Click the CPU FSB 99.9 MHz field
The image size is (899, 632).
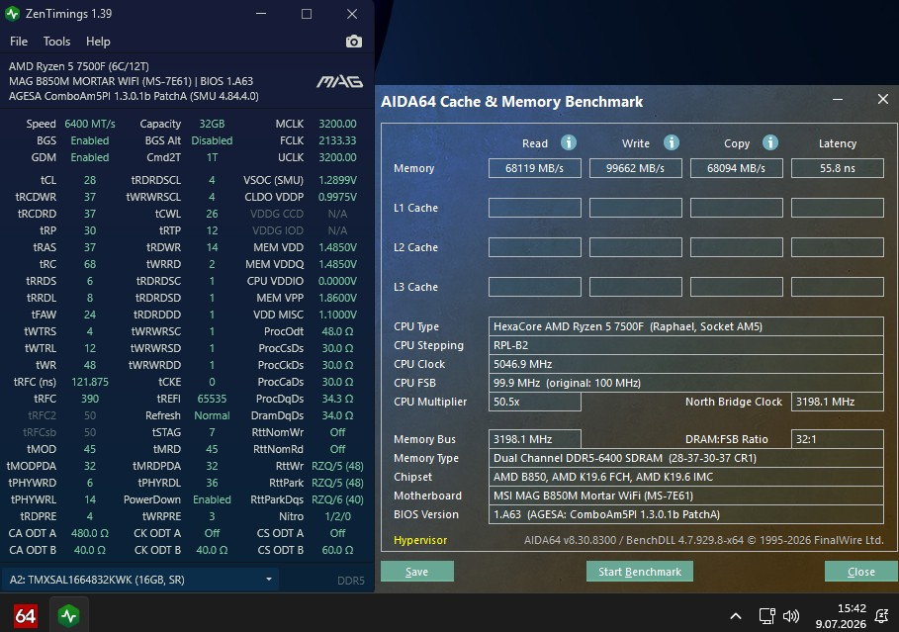pos(685,383)
